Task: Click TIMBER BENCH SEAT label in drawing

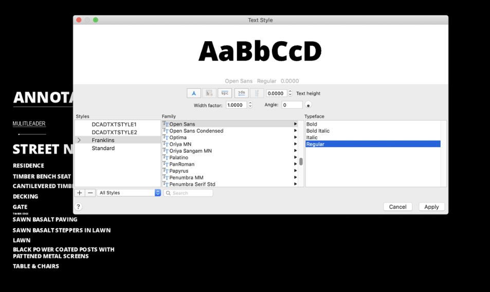Action: [42, 176]
